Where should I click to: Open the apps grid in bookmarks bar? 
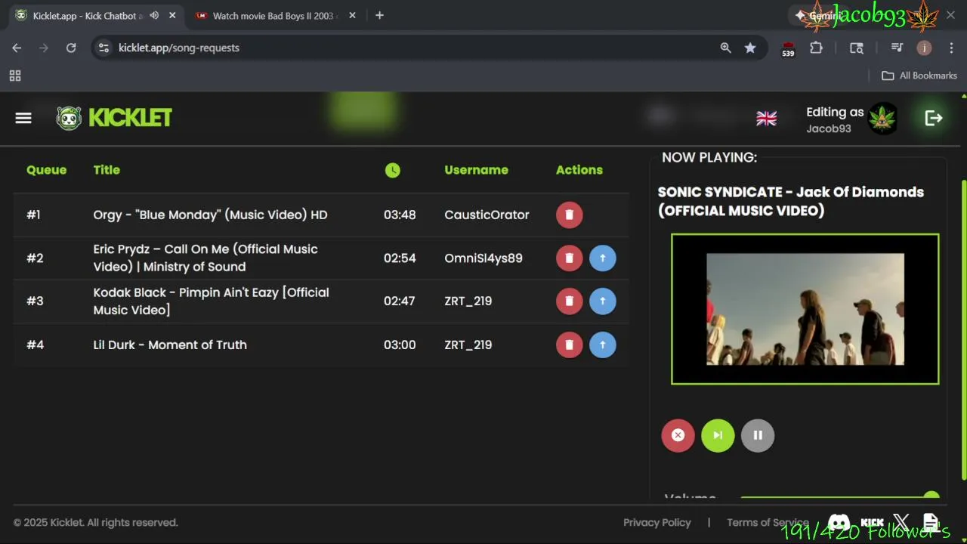(15, 76)
